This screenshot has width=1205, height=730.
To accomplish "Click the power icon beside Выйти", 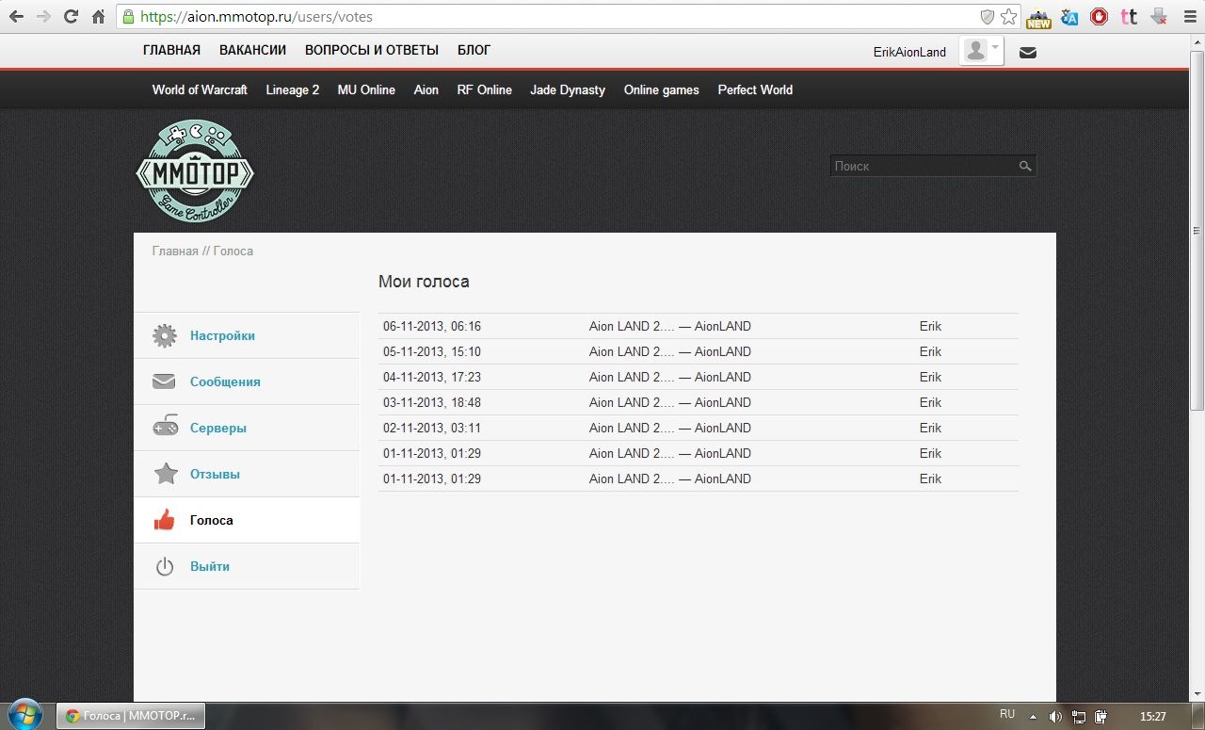I will 165,566.
